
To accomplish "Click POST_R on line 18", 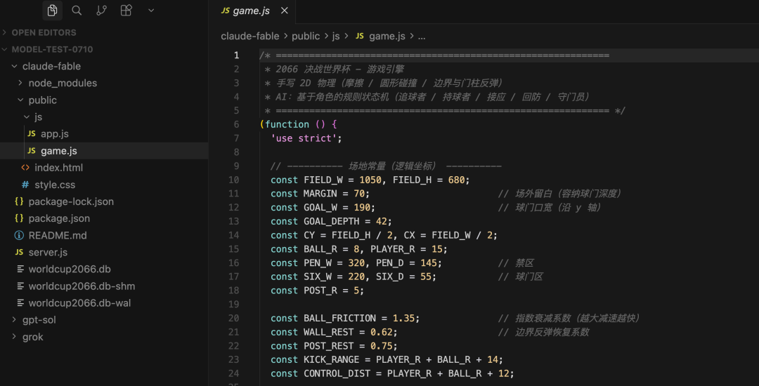I will click(x=320, y=291).
